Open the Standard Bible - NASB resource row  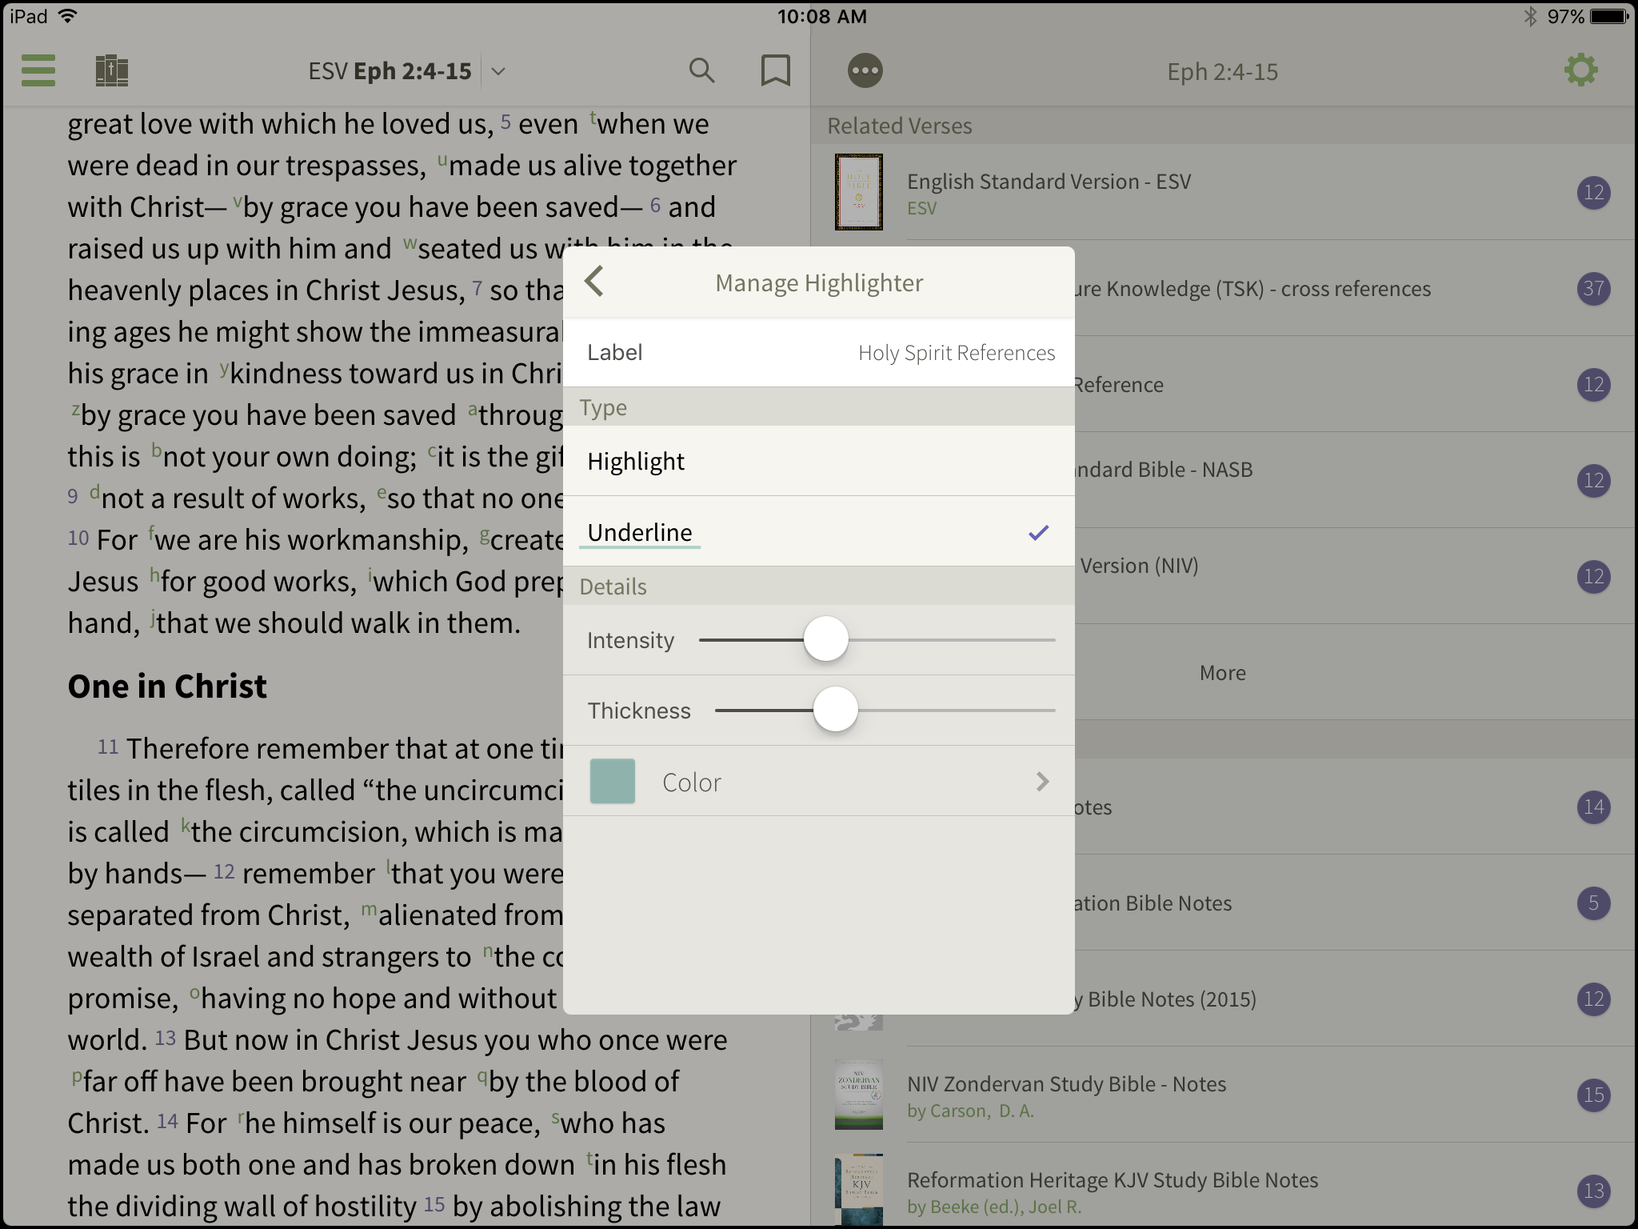pyautogui.click(x=1355, y=480)
